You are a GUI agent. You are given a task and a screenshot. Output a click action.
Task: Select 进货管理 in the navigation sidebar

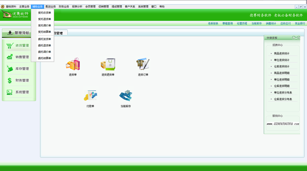pos(19,45)
